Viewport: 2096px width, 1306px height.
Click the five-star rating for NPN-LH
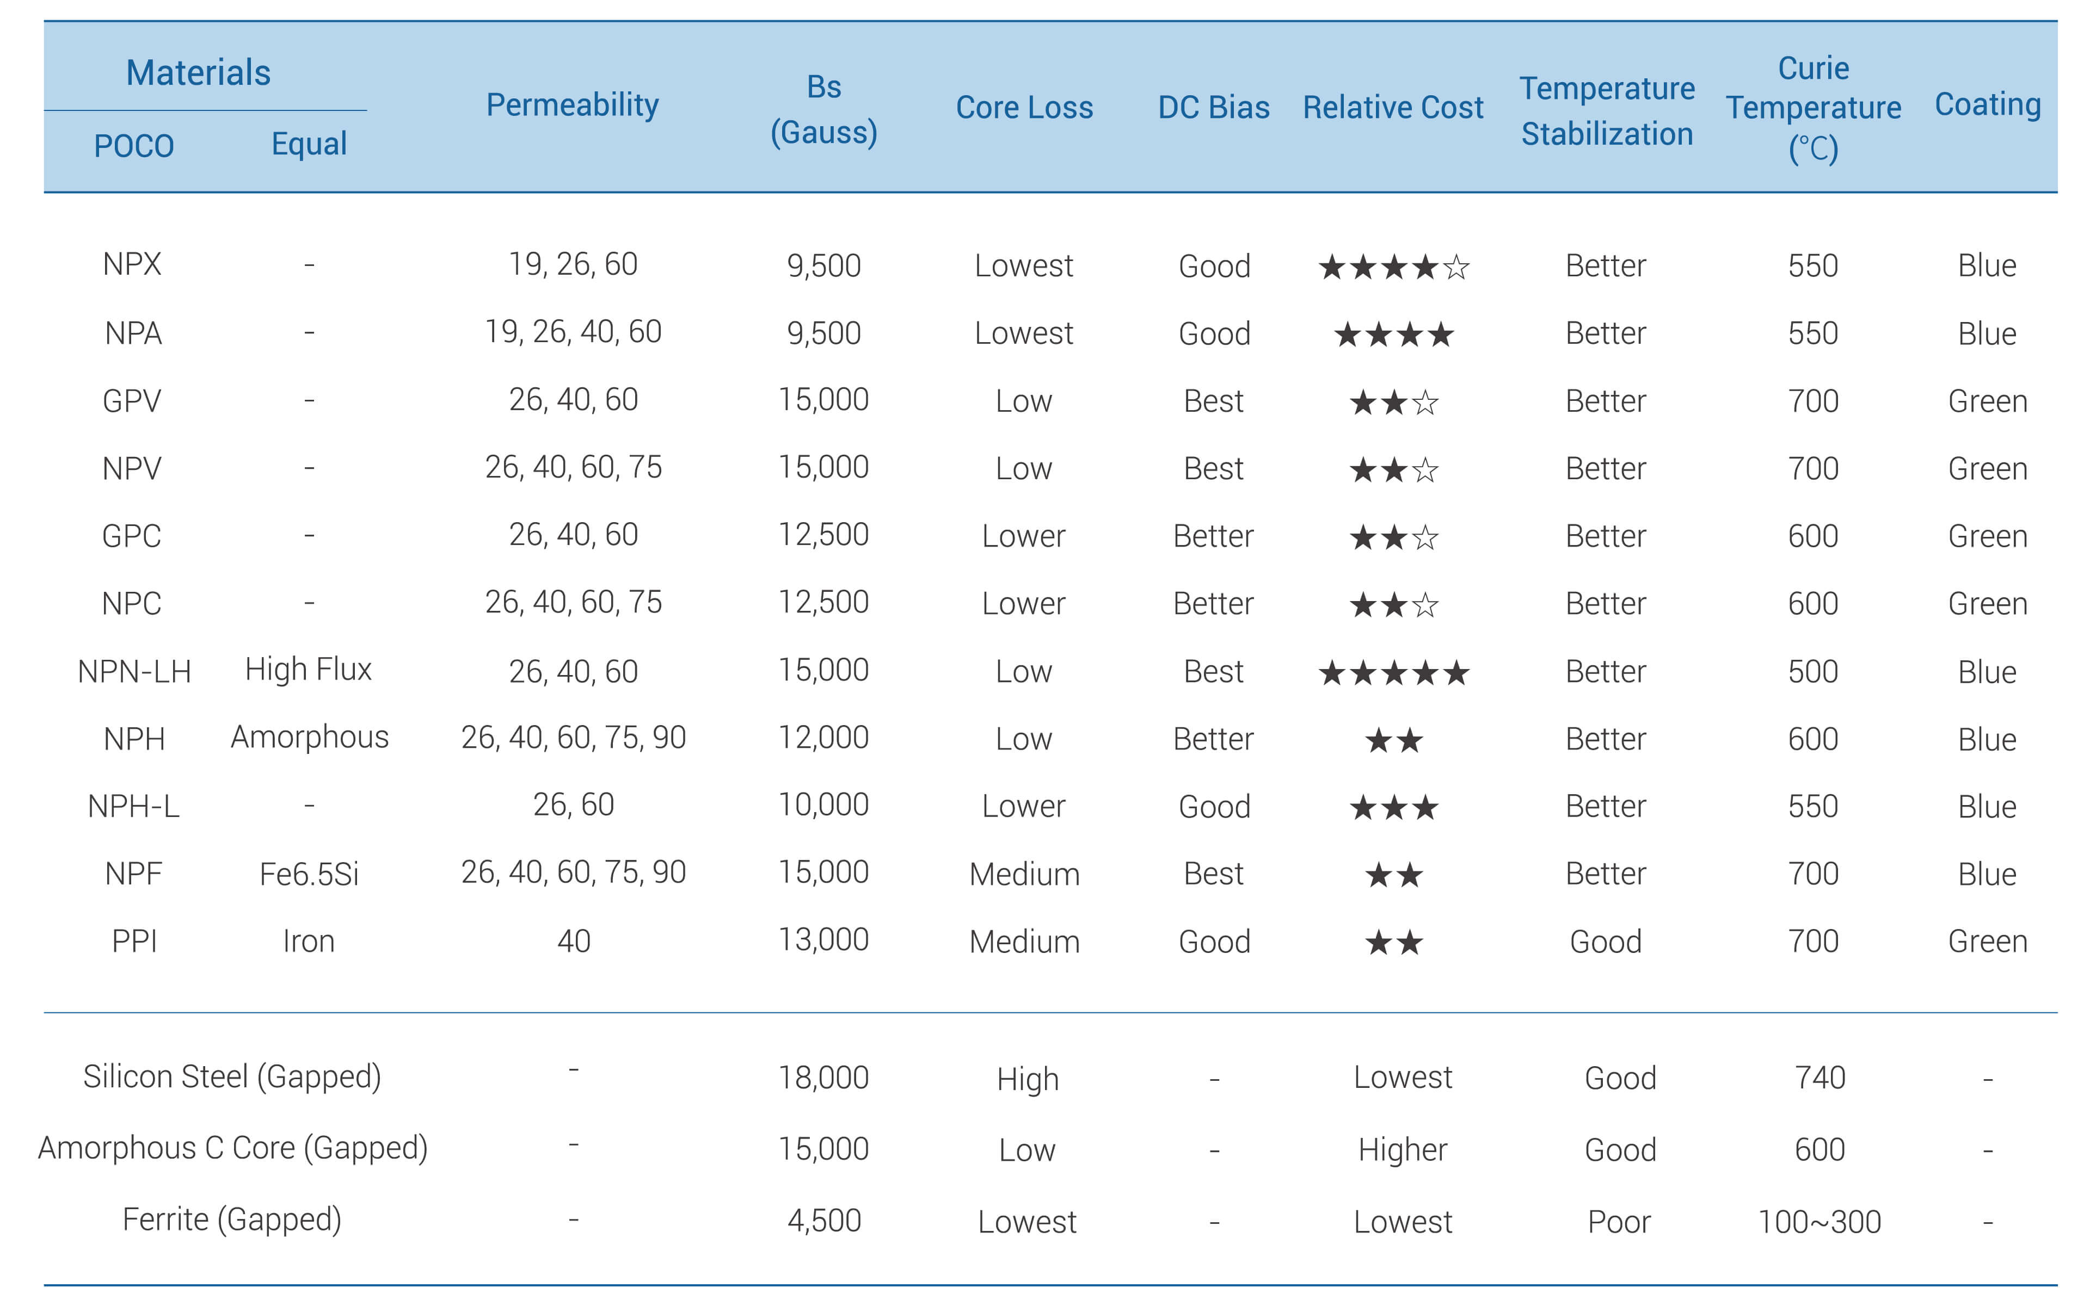(1392, 672)
